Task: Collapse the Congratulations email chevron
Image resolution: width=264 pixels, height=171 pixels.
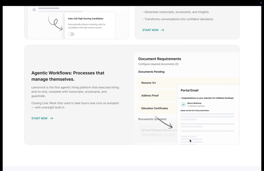Action: 179,98
